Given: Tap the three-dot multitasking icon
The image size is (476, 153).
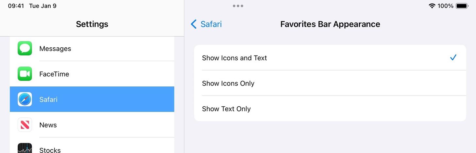Looking at the screenshot, I should point(238,6).
